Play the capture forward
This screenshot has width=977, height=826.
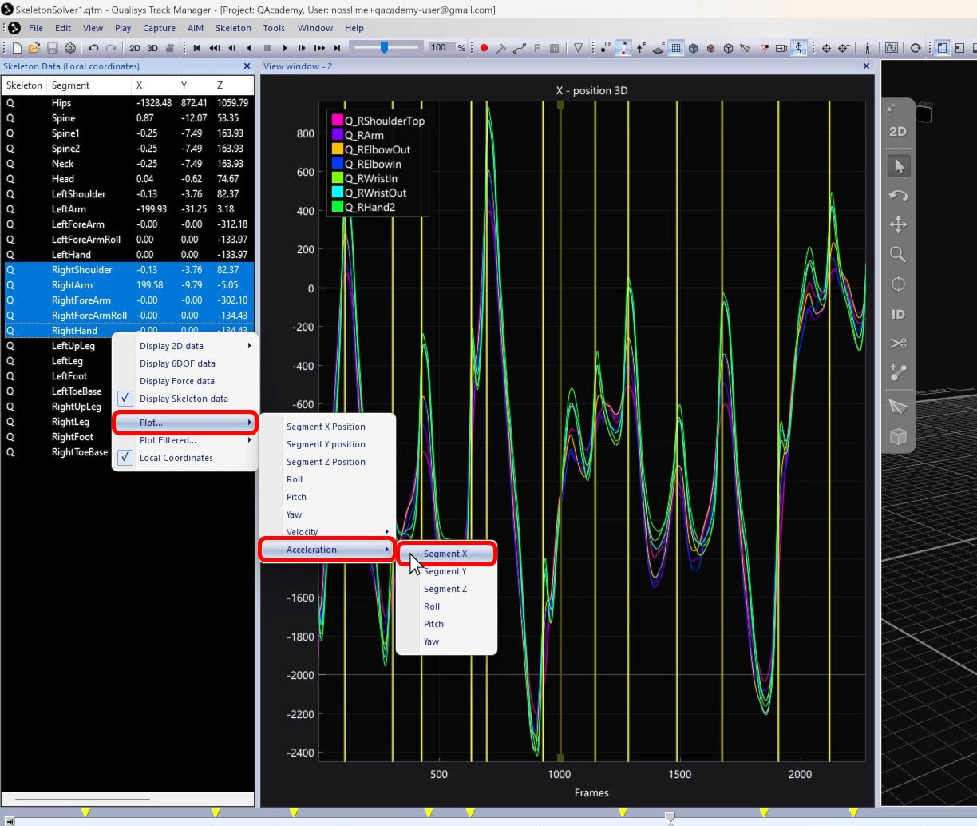pos(284,48)
